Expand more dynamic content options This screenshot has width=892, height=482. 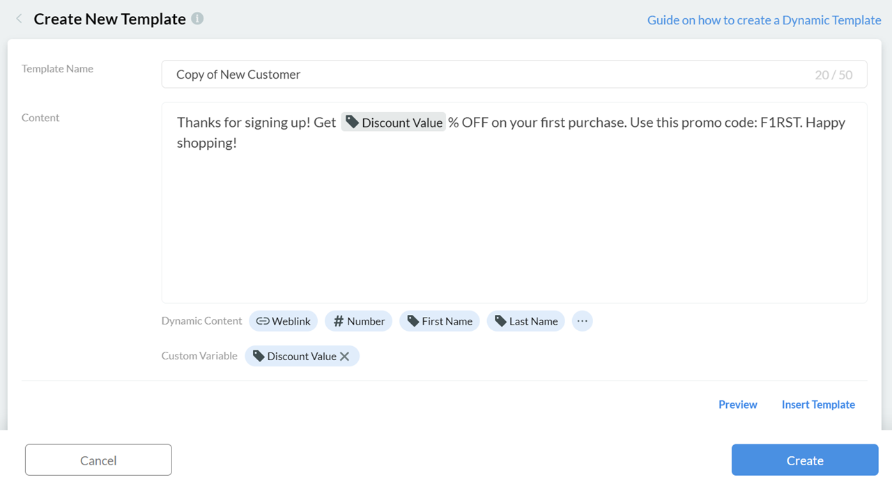(582, 321)
